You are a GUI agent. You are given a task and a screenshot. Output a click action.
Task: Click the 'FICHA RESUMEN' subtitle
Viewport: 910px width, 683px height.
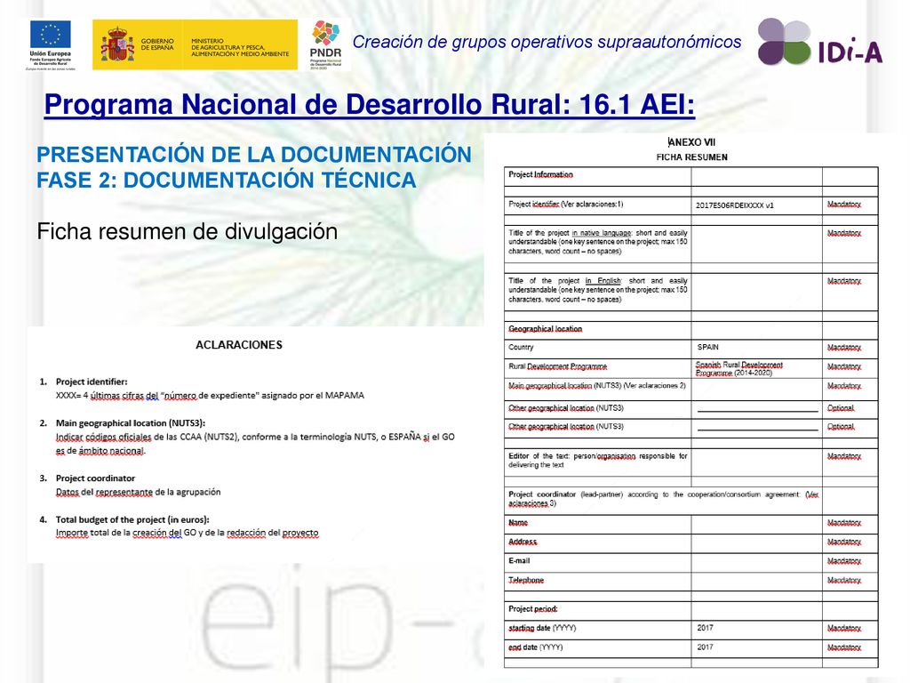[691, 157]
